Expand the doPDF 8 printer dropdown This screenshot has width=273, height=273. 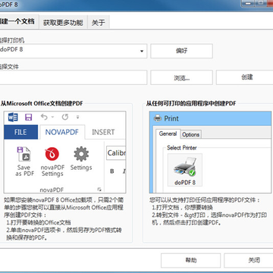(x=142, y=51)
